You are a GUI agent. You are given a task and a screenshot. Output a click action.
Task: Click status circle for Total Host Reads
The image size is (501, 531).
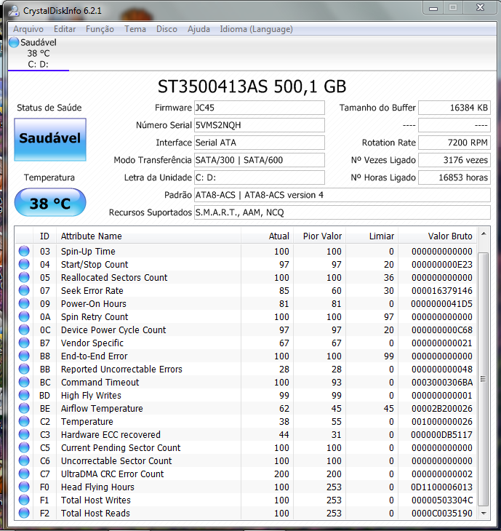pyautogui.click(x=24, y=513)
